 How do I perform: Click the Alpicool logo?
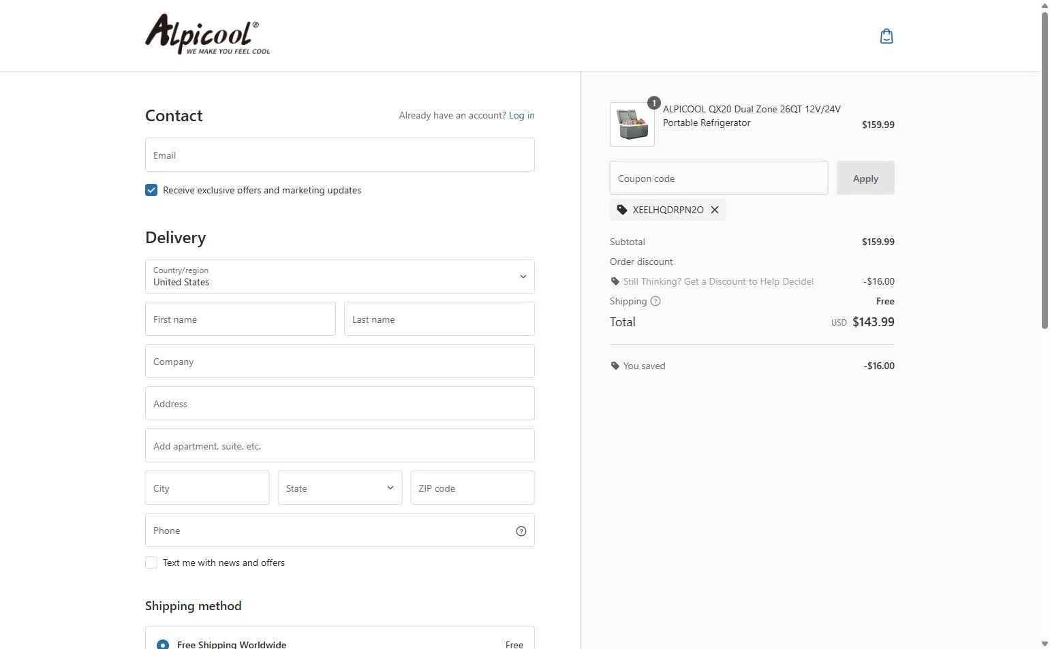click(x=208, y=34)
